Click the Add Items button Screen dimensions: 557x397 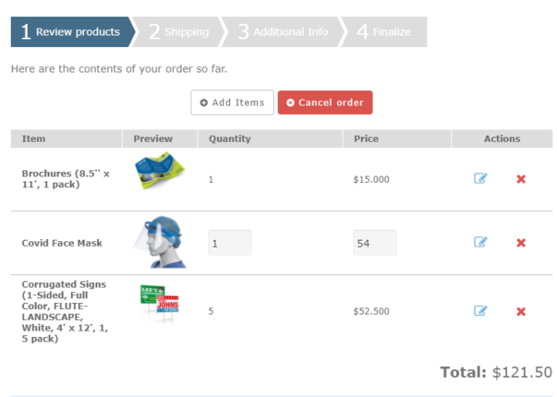tap(232, 102)
